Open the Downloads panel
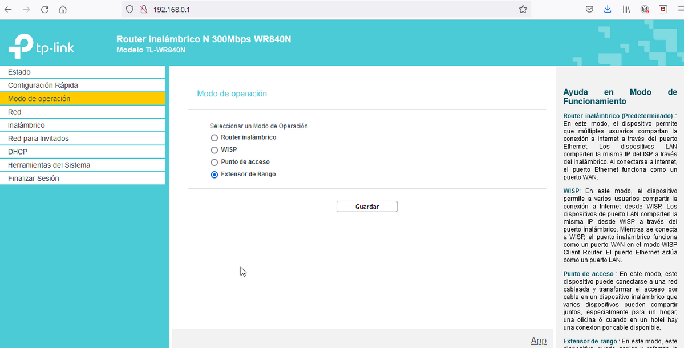This screenshot has width=684, height=348. tap(607, 9)
